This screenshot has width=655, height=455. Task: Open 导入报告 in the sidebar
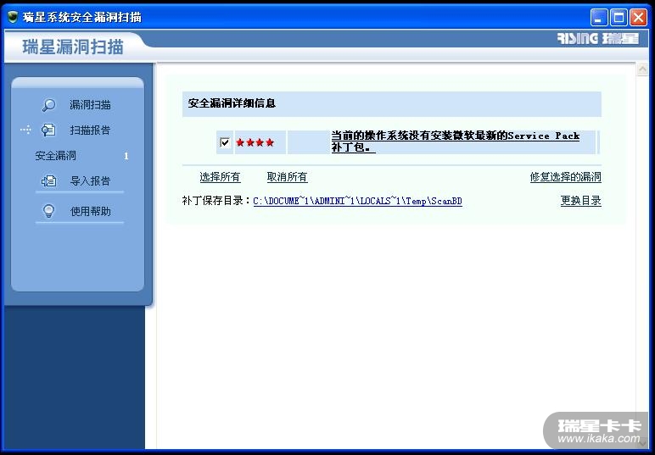click(90, 181)
